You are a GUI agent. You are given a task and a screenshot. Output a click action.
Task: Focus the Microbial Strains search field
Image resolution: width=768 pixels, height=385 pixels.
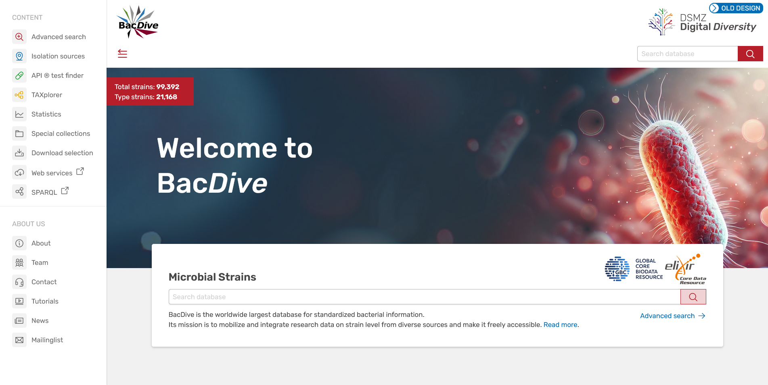[424, 297]
